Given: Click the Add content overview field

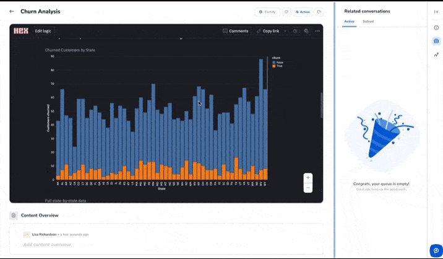Looking at the screenshot, I should point(47,245).
